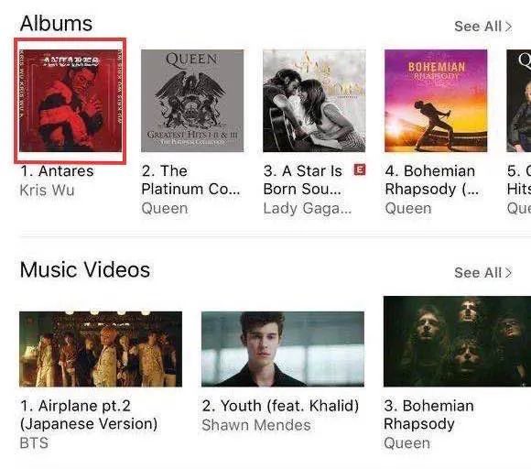Select '2. Youth (feat. Khalid)' video title
The width and height of the screenshot is (531, 469).
[x=280, y=406]
